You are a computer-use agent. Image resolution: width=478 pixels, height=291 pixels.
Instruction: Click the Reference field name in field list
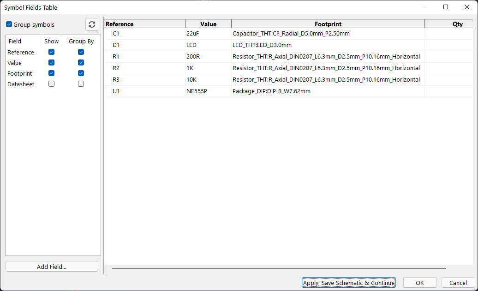pyautogui.click(x=21, y=53)
